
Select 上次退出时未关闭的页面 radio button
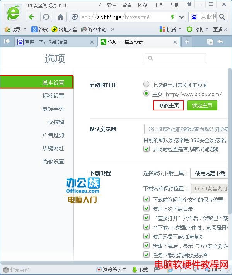pyautogui.click(x=146, y=84)
